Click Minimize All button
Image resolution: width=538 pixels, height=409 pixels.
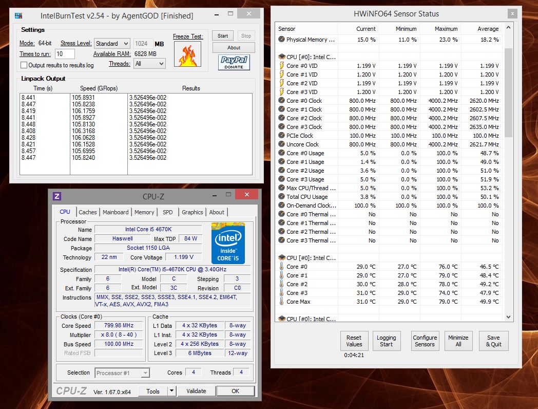tap(458, 341)
